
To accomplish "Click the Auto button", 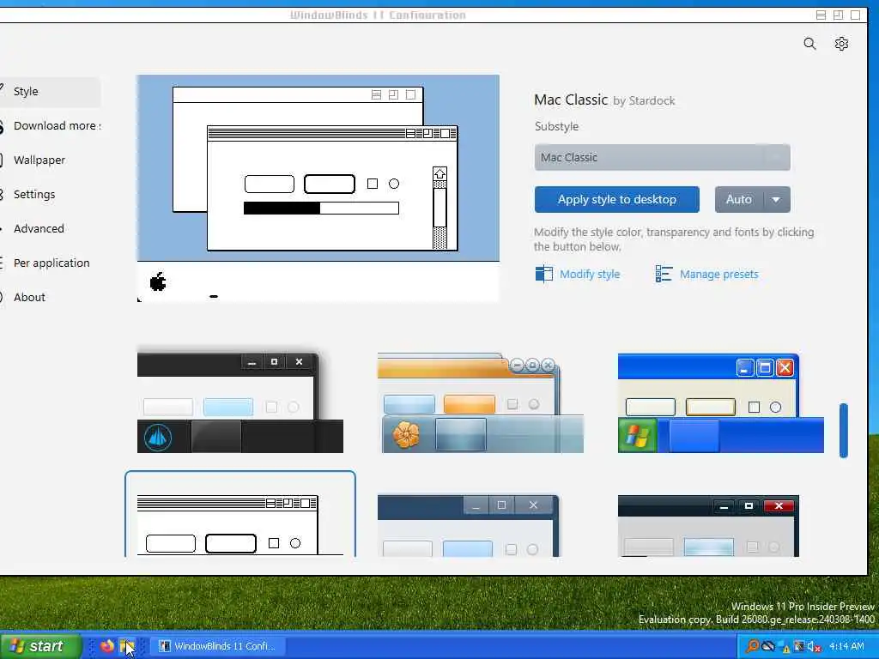I will [738, 199].
